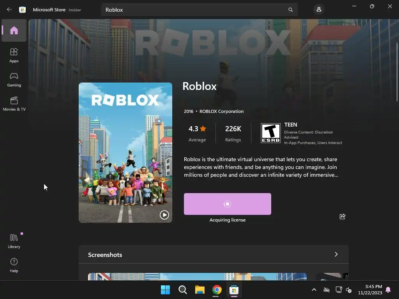Click the ESRB Teen rating badge

pyautogui.click(x=271, y=133)
